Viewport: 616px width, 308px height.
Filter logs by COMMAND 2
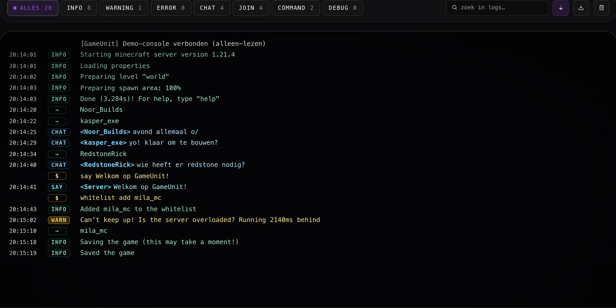pyautogui.click(x=296, y=8)
